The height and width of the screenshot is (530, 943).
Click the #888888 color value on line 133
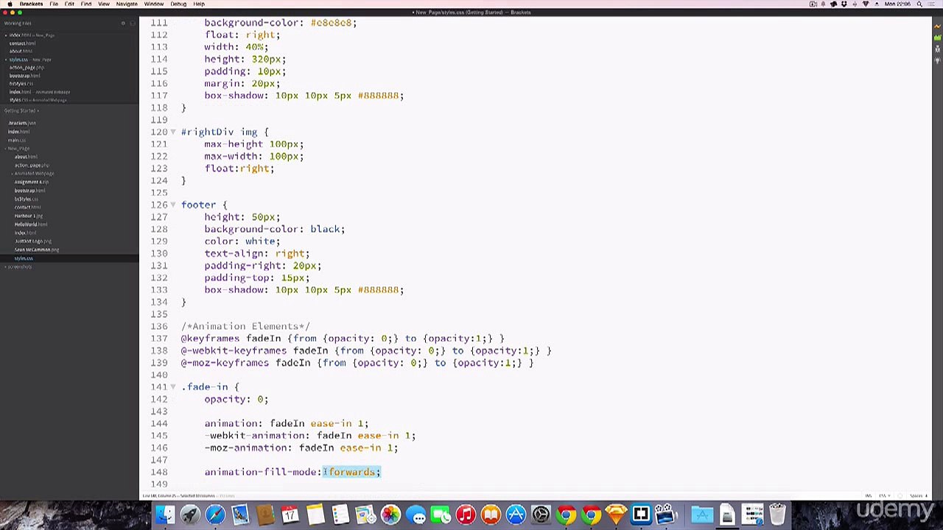click(x=378, y=290)
